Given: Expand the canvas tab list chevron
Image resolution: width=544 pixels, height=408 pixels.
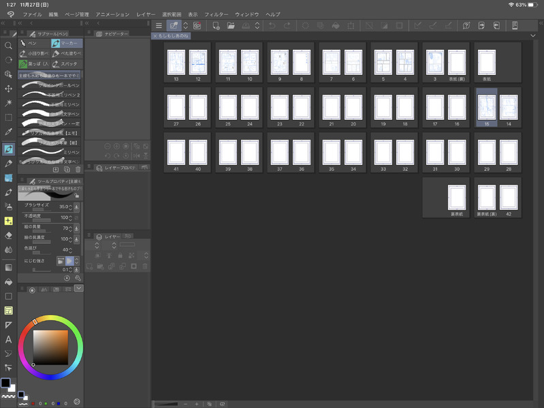Looking at the screenshot, I should coord(532,35).
